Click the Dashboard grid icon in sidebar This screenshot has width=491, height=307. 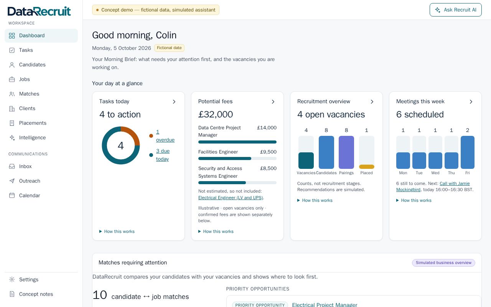tap(12, 36)
